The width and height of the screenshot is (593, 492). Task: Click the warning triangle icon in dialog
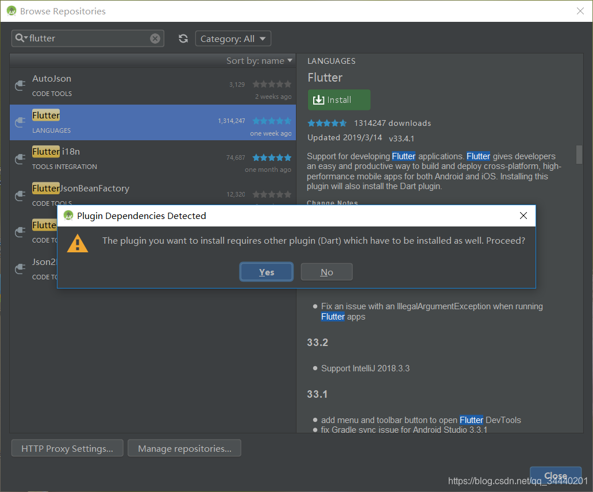(x=78, y=244)
